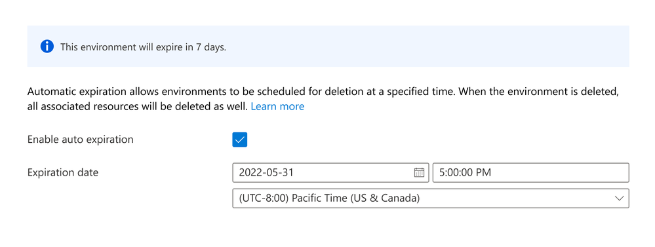Click the 5:00:00 PM time field
This screenshot has width=655, height=247.
530,173
